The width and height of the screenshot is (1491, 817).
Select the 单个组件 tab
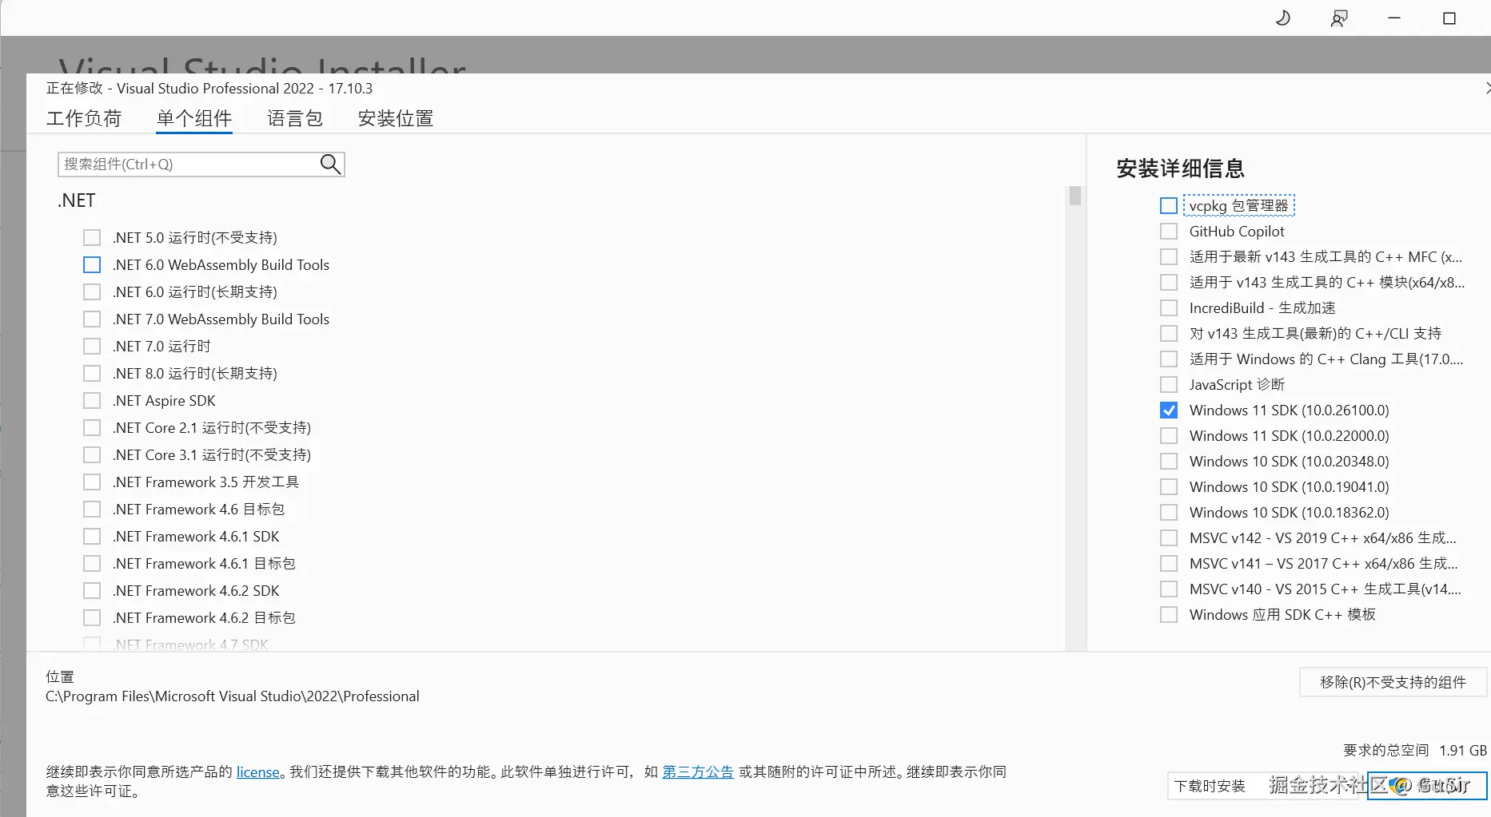click(x=194, y=119)
